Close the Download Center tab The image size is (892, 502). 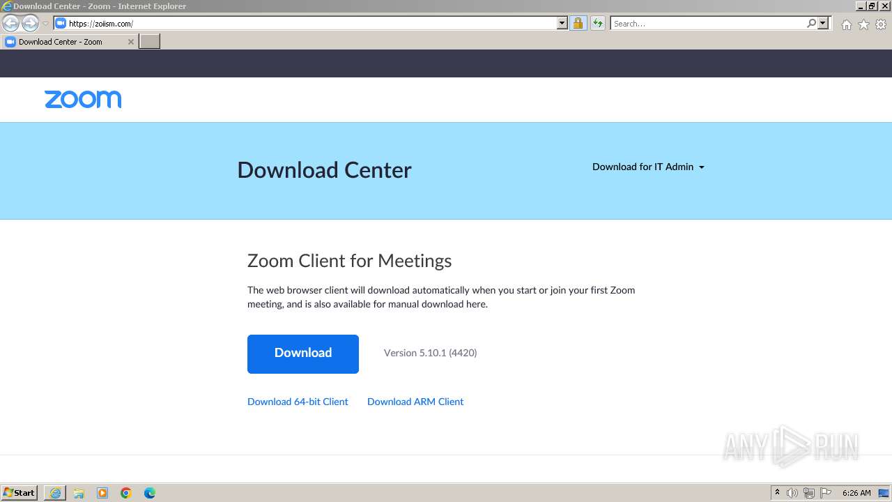tap(130, 42)
